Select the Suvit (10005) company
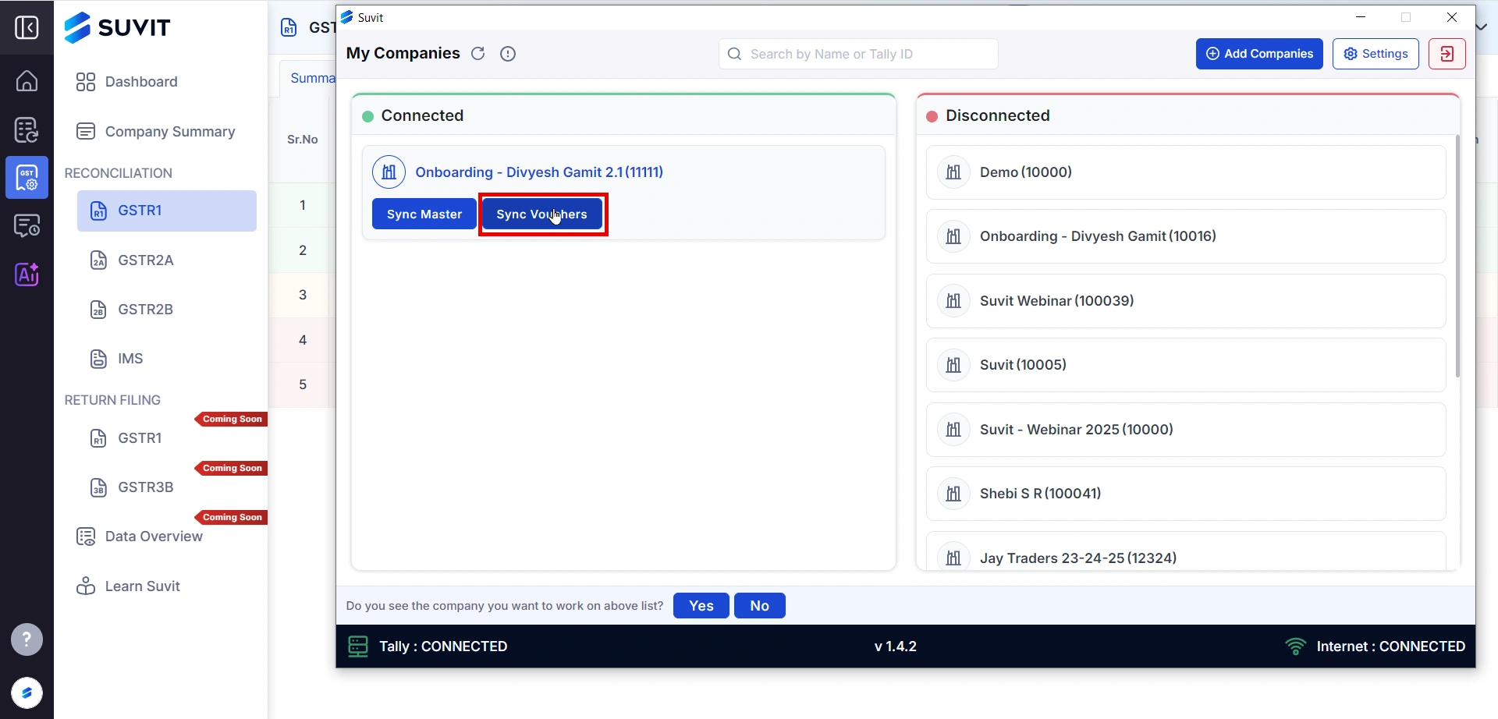1498x719 pixels. coord(1186,365)
